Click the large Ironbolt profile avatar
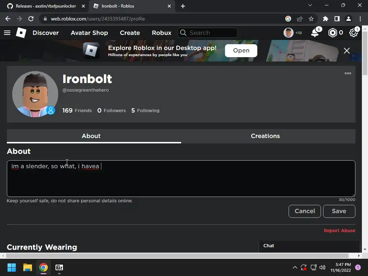Image resolution: width=368 pixels, height=276 pixels. tap(35, 94)
